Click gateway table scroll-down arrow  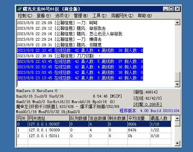pos(178,143)
